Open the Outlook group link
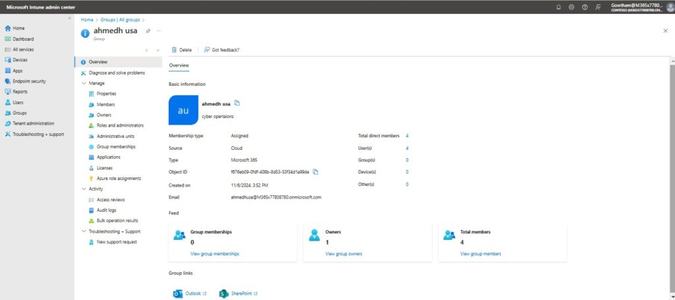 pyautogui.click(x=191, y=293)
